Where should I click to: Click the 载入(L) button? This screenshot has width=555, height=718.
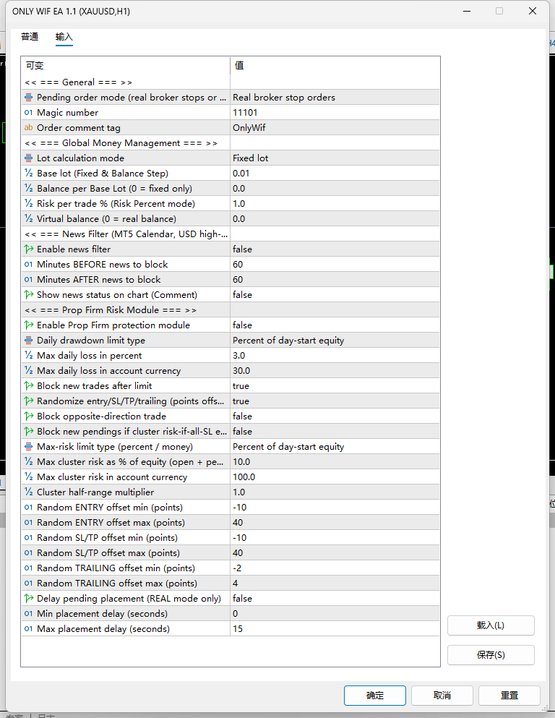491,625
